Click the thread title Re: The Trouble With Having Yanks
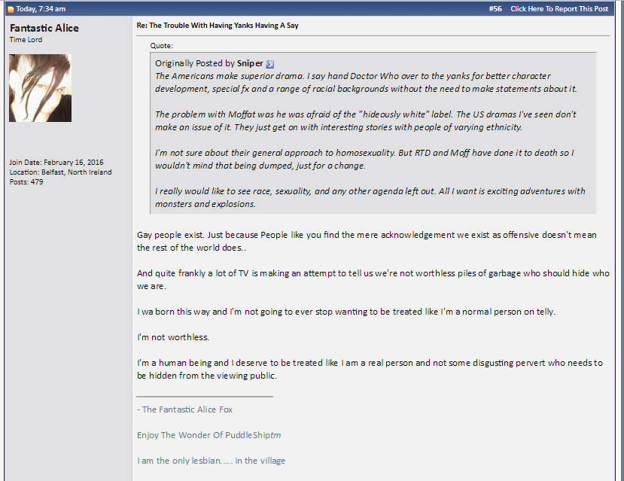The width and height of the screenshot is (624, 481). tap(218, 26)
